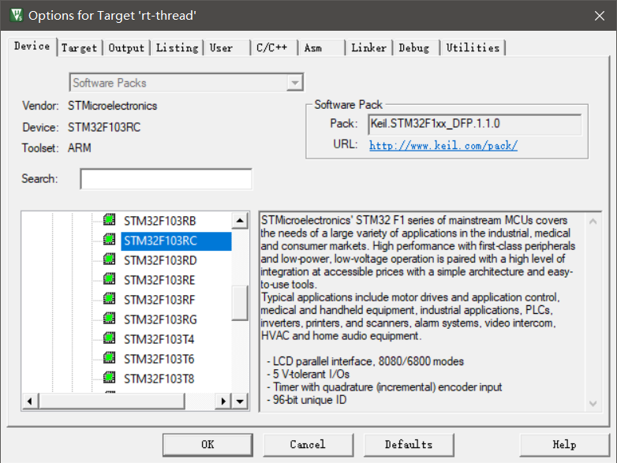Image resolution: width=617 pixels, height=463 pixels.
Task: Select the STM32F103RE device
Action: pos(159,280)
